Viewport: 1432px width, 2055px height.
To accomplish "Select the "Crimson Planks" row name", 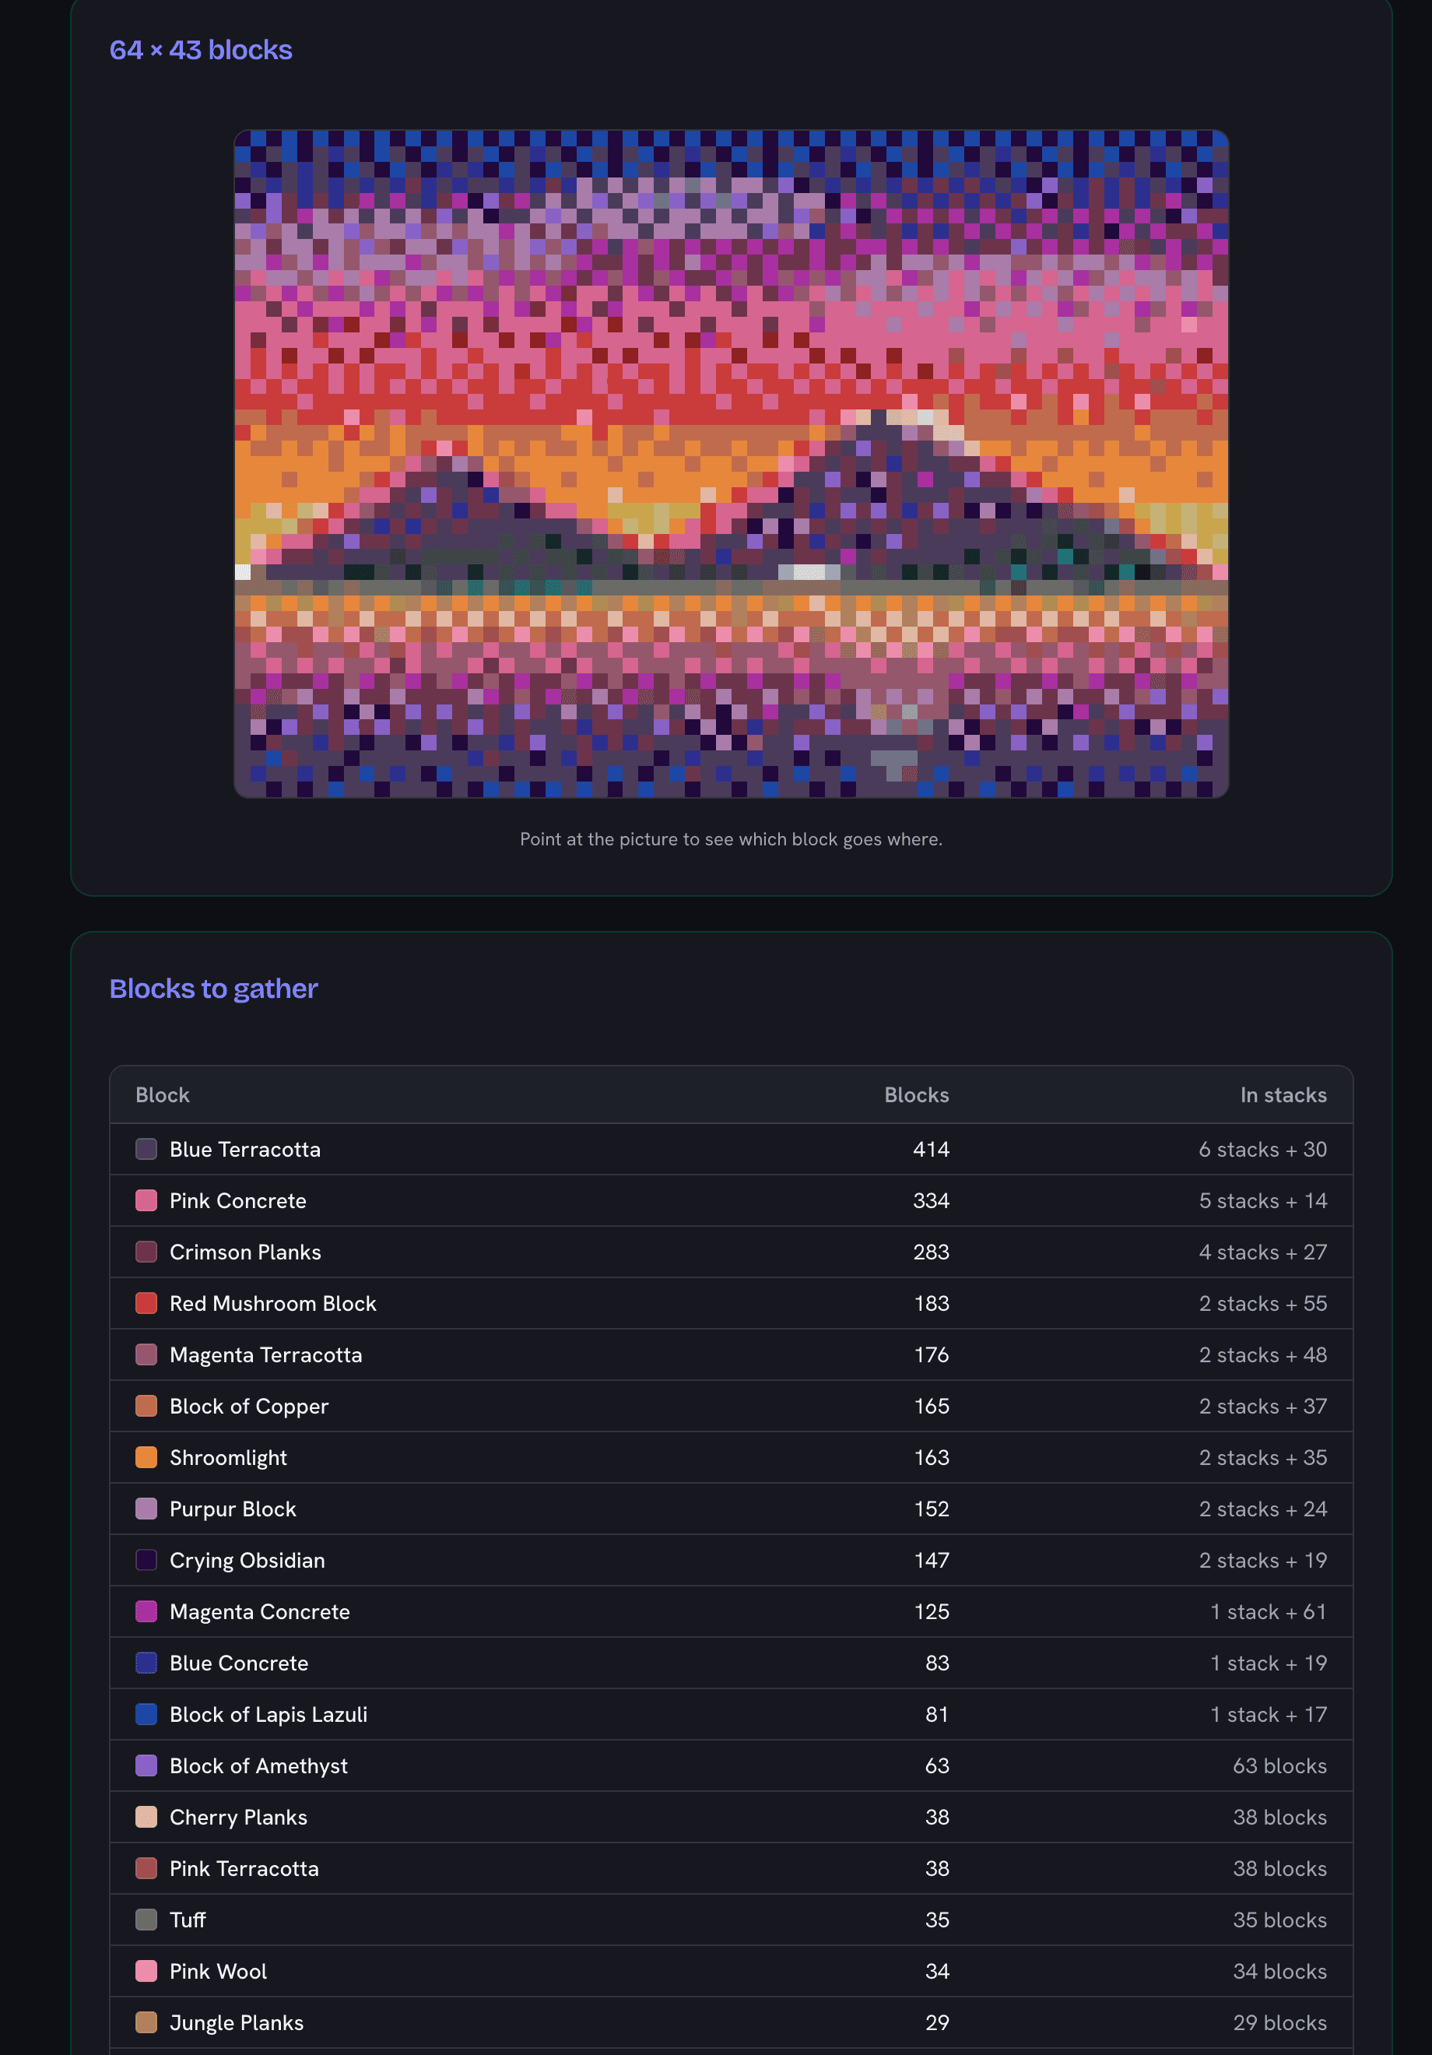I will (x=245, y=1252).
